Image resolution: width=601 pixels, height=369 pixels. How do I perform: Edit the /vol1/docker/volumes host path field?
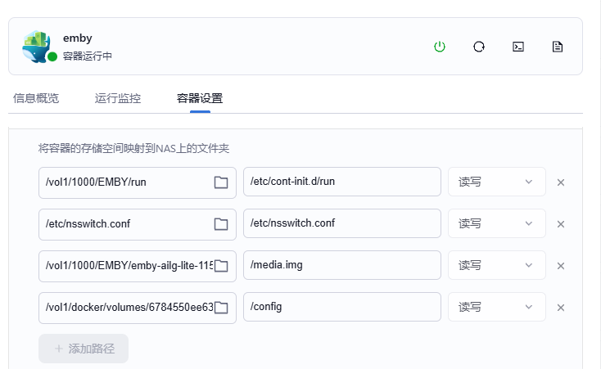[138, 308]
